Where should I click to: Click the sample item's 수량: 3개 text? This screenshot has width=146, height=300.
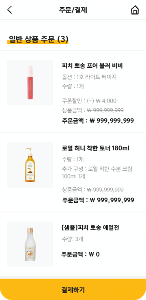(x=73, y=239)
